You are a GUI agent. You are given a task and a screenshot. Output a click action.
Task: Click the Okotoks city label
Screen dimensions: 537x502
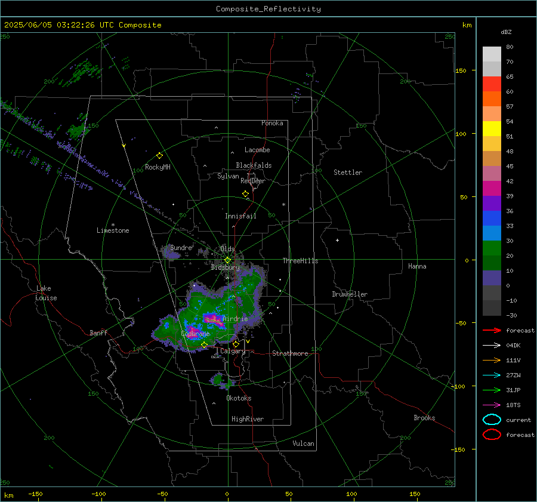[x=239, y=398]
